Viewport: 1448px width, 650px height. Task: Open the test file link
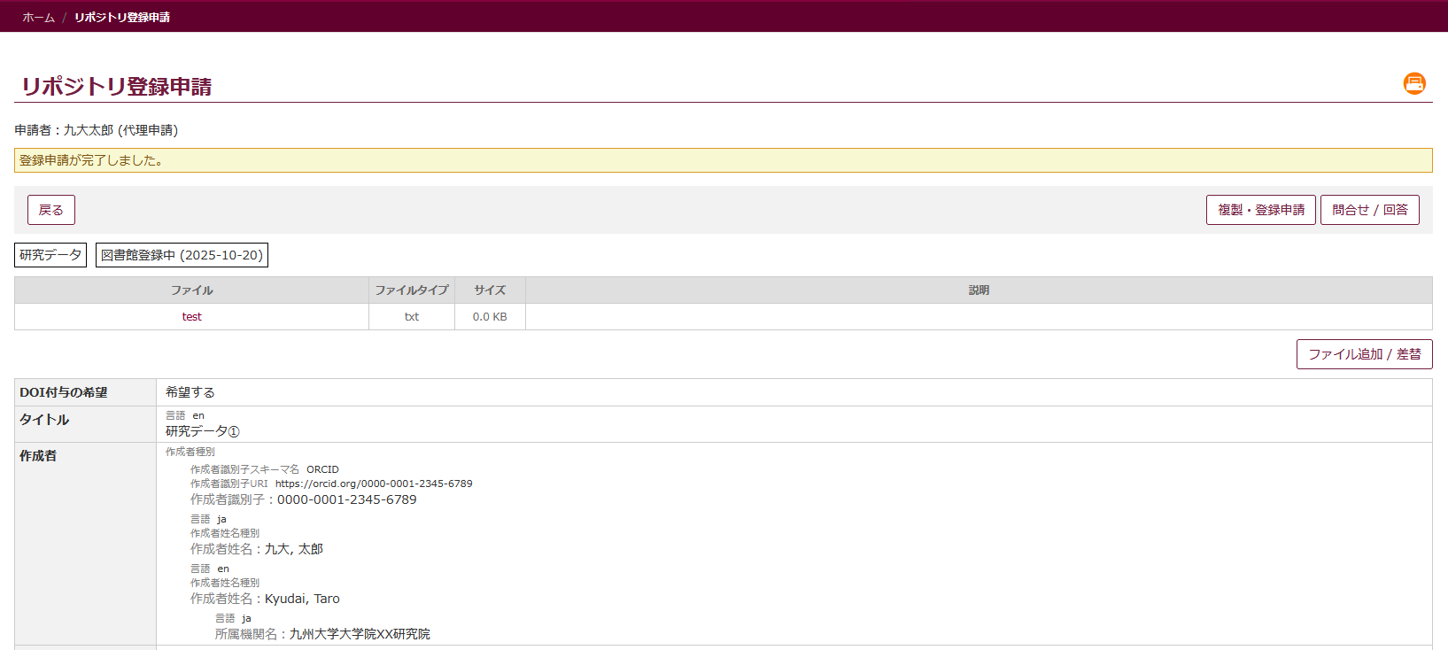[191, 317]
